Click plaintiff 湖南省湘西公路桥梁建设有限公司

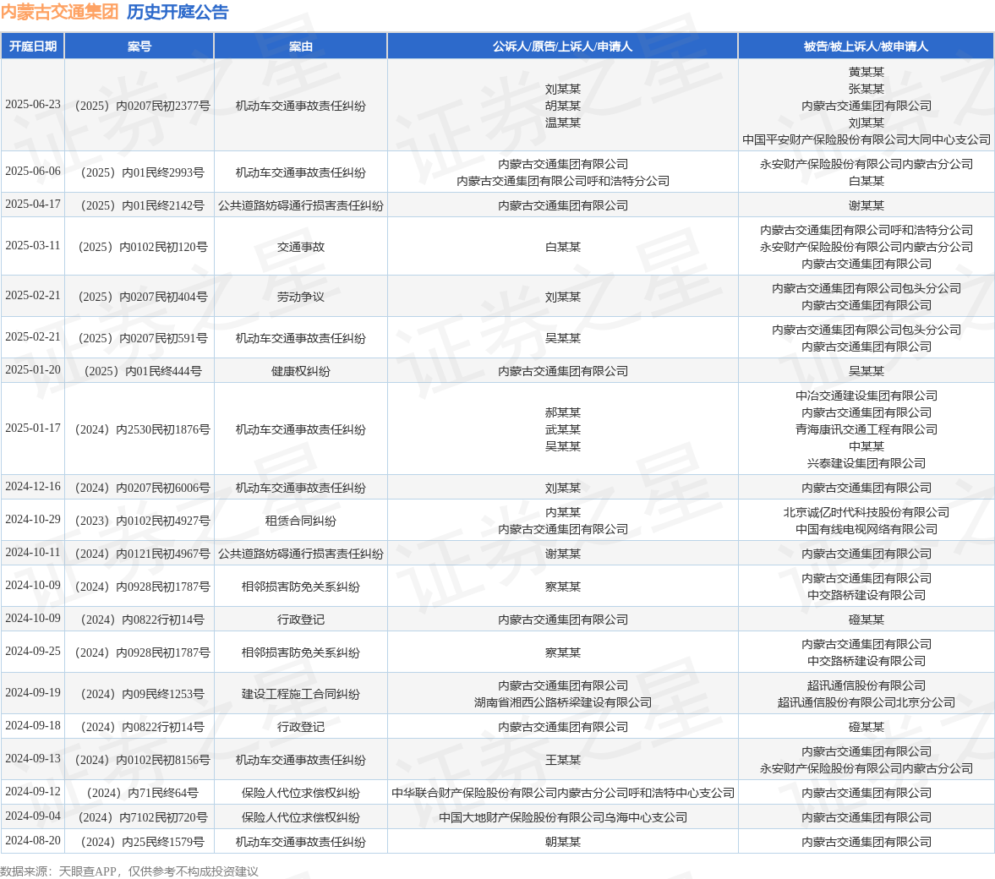pyautogui.click(x=563, y=702)
